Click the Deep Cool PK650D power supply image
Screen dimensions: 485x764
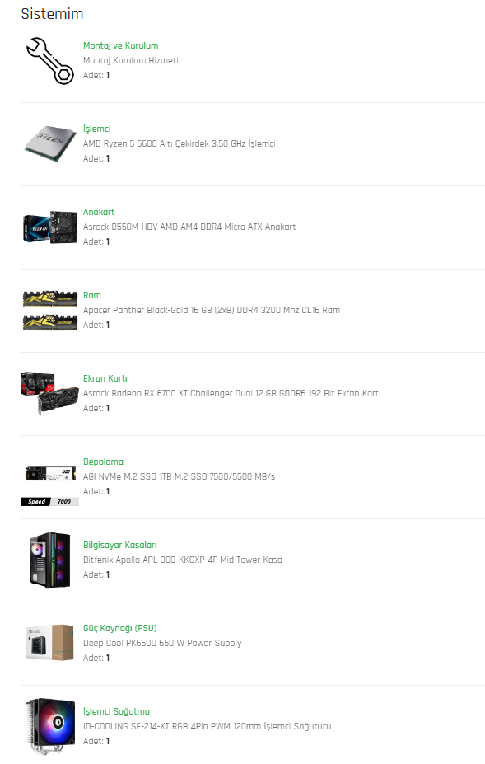(49, 643)
